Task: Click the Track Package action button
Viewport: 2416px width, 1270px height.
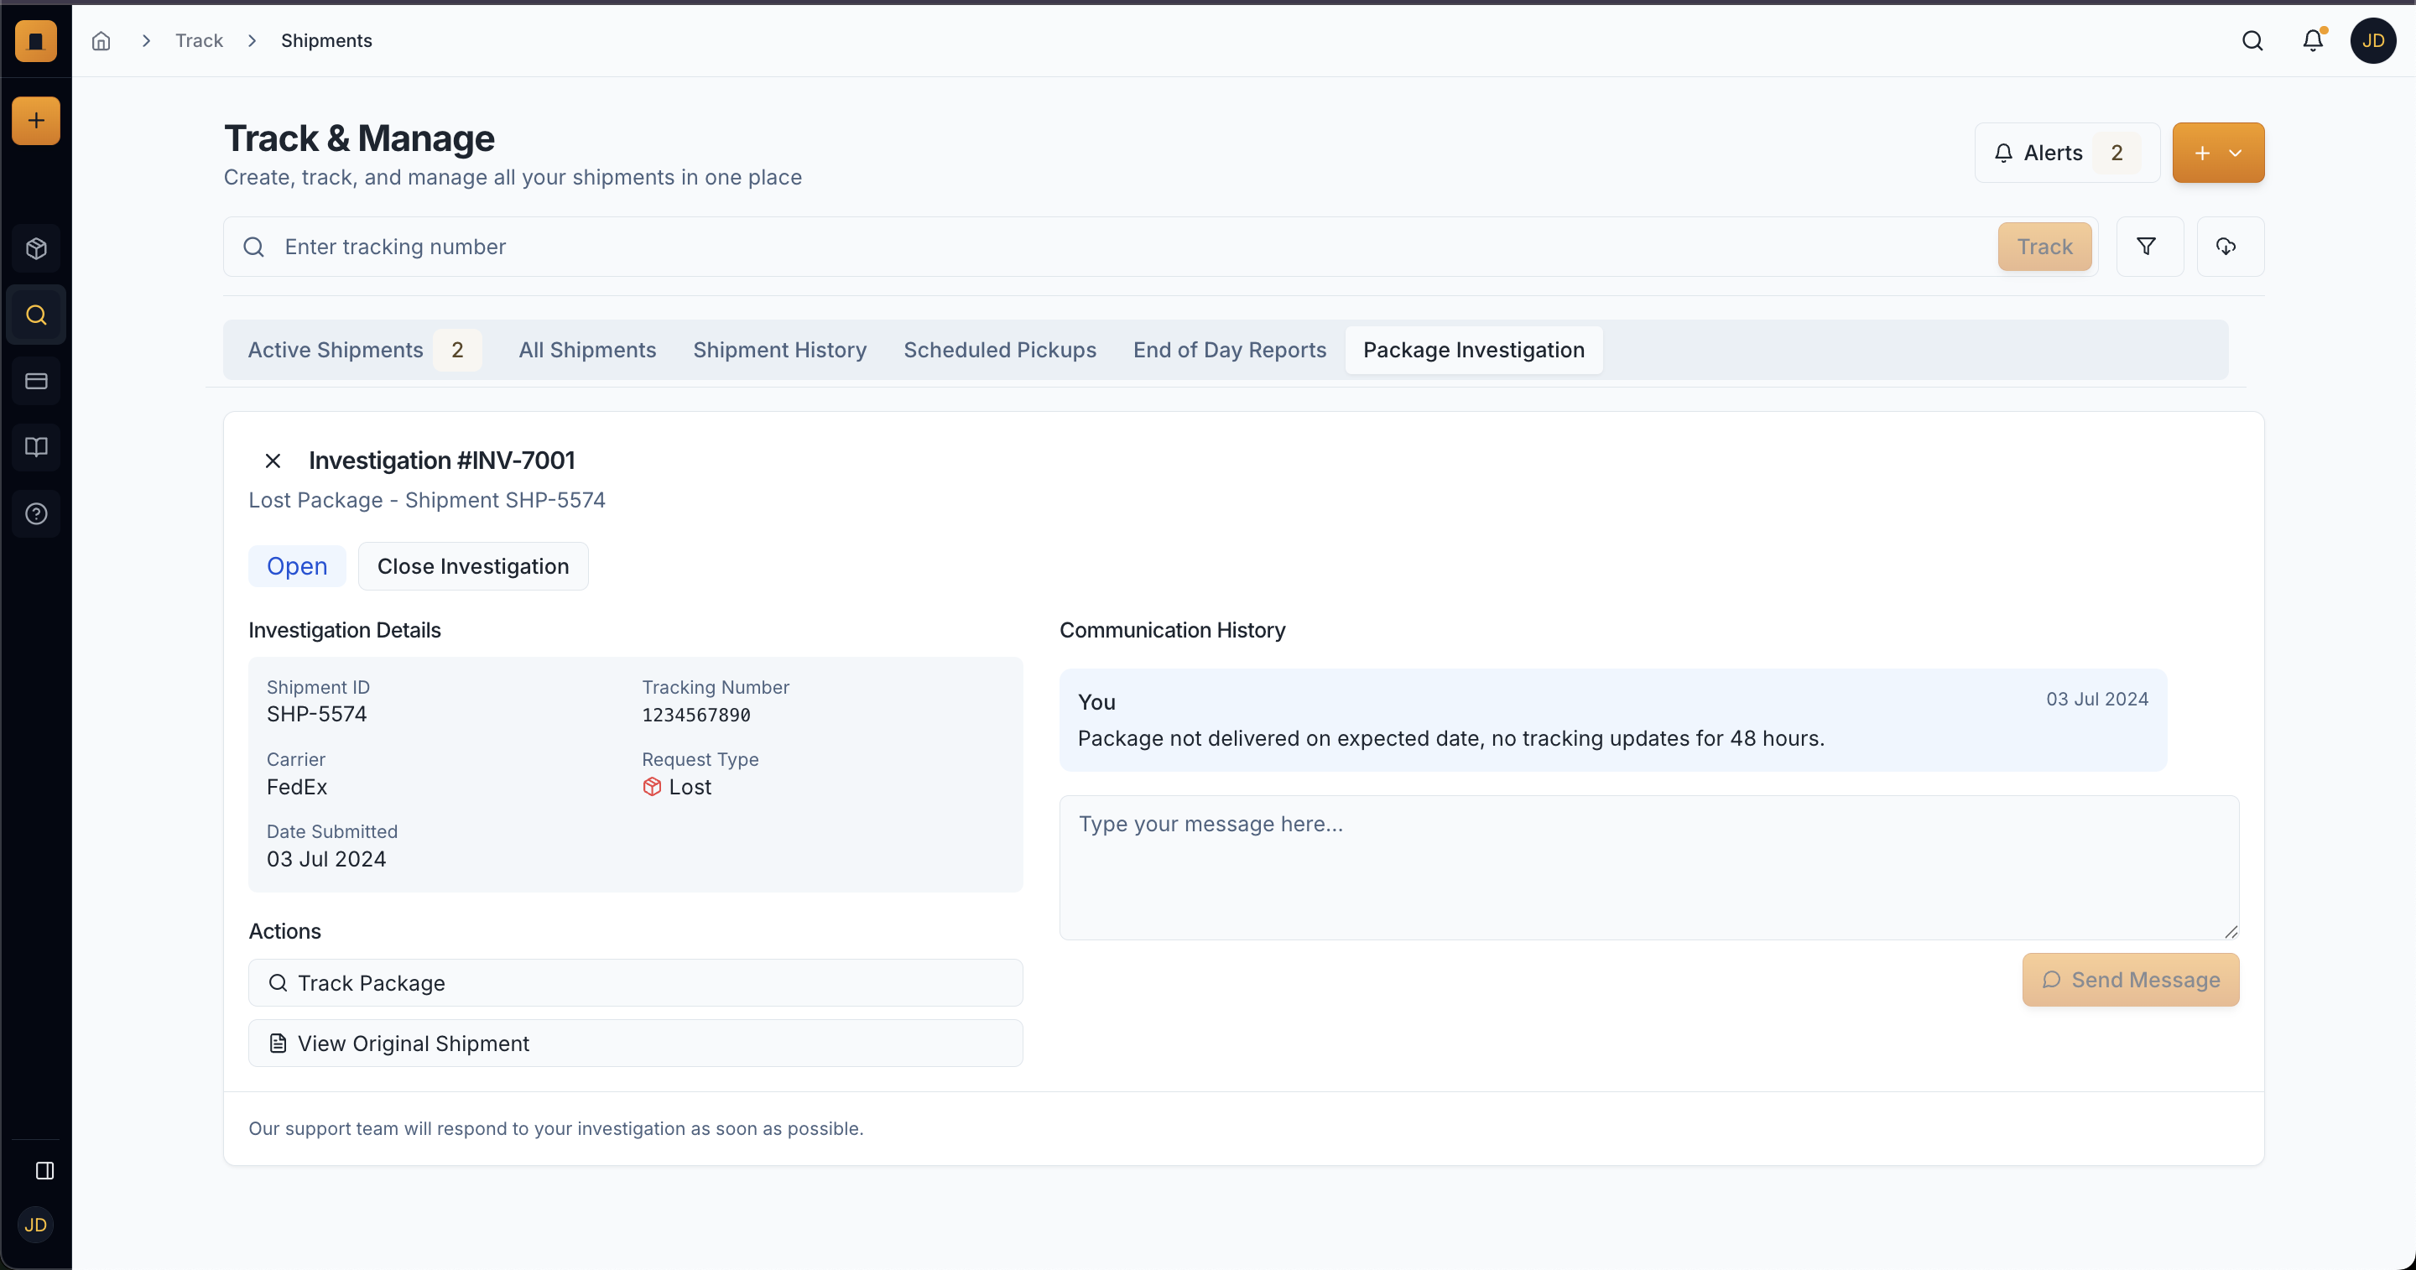Action: pos(635,983)
